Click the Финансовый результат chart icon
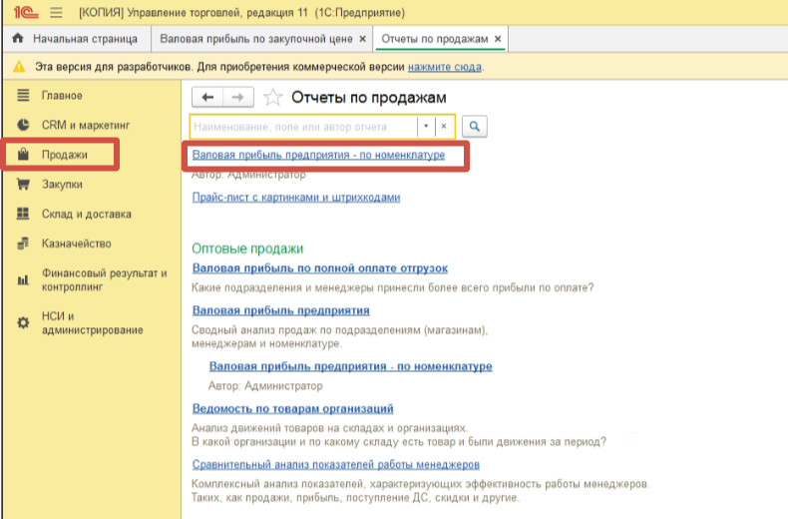 click(23, 280)
